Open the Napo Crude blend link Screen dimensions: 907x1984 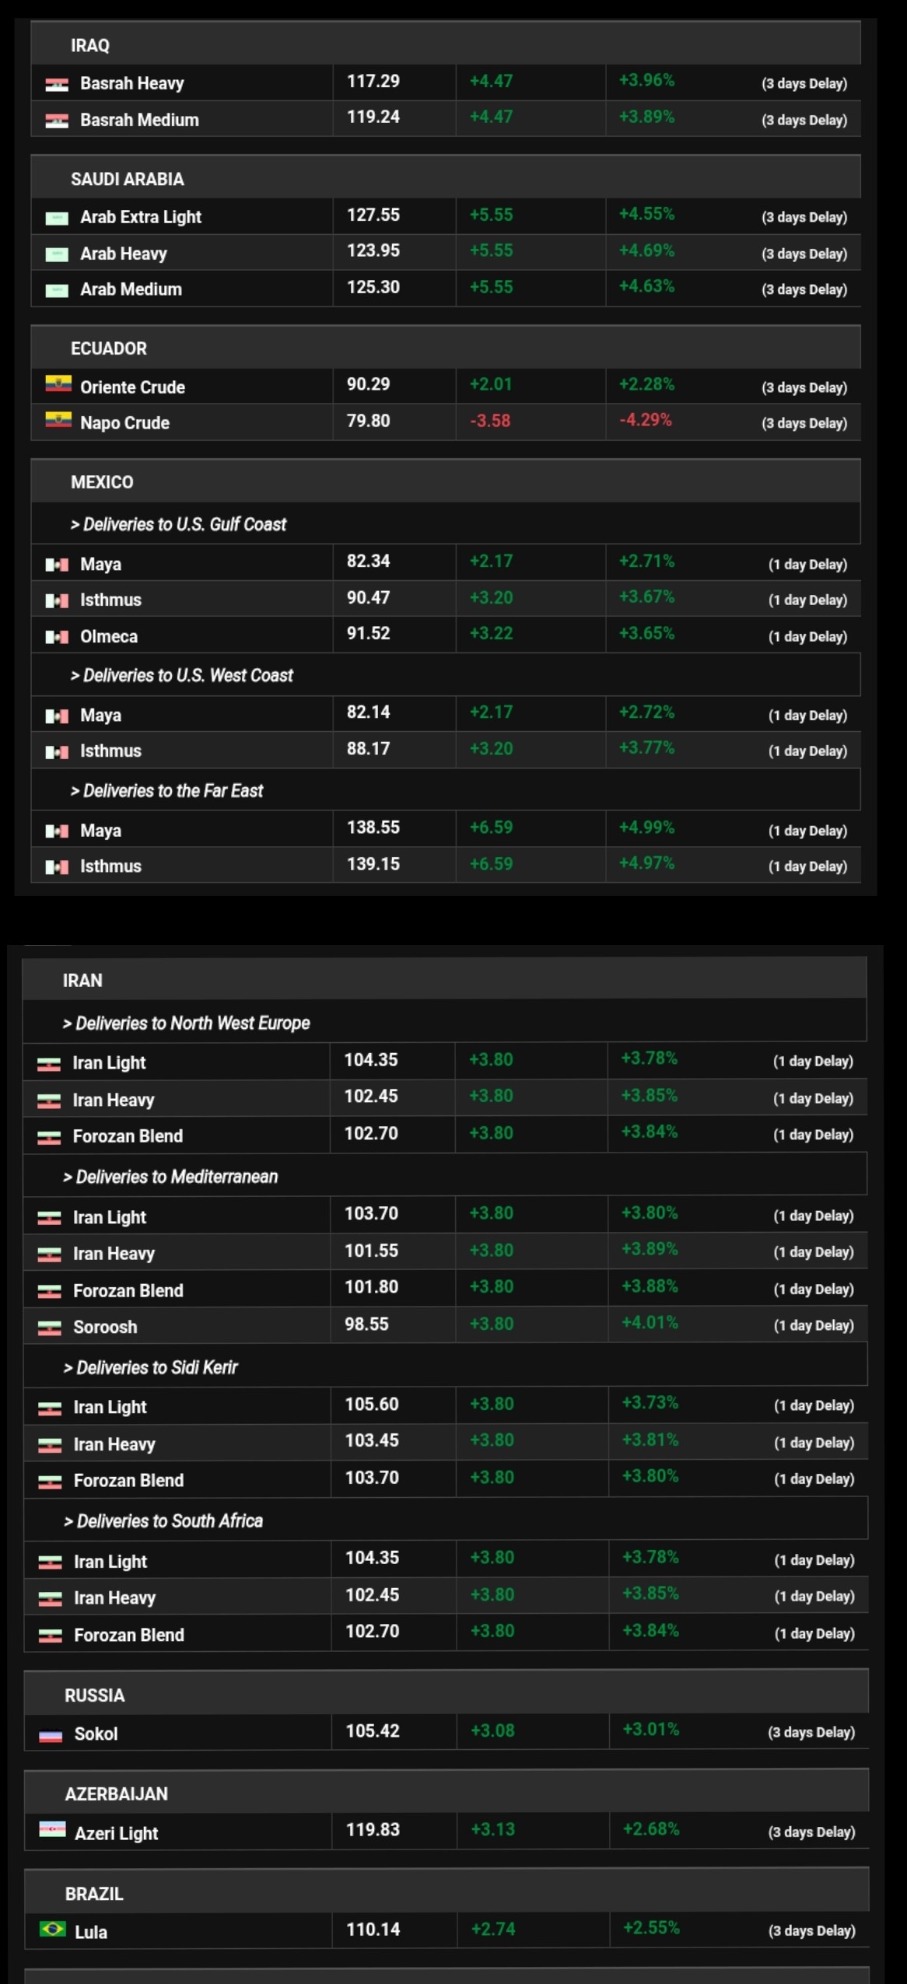tap(124, 423)
